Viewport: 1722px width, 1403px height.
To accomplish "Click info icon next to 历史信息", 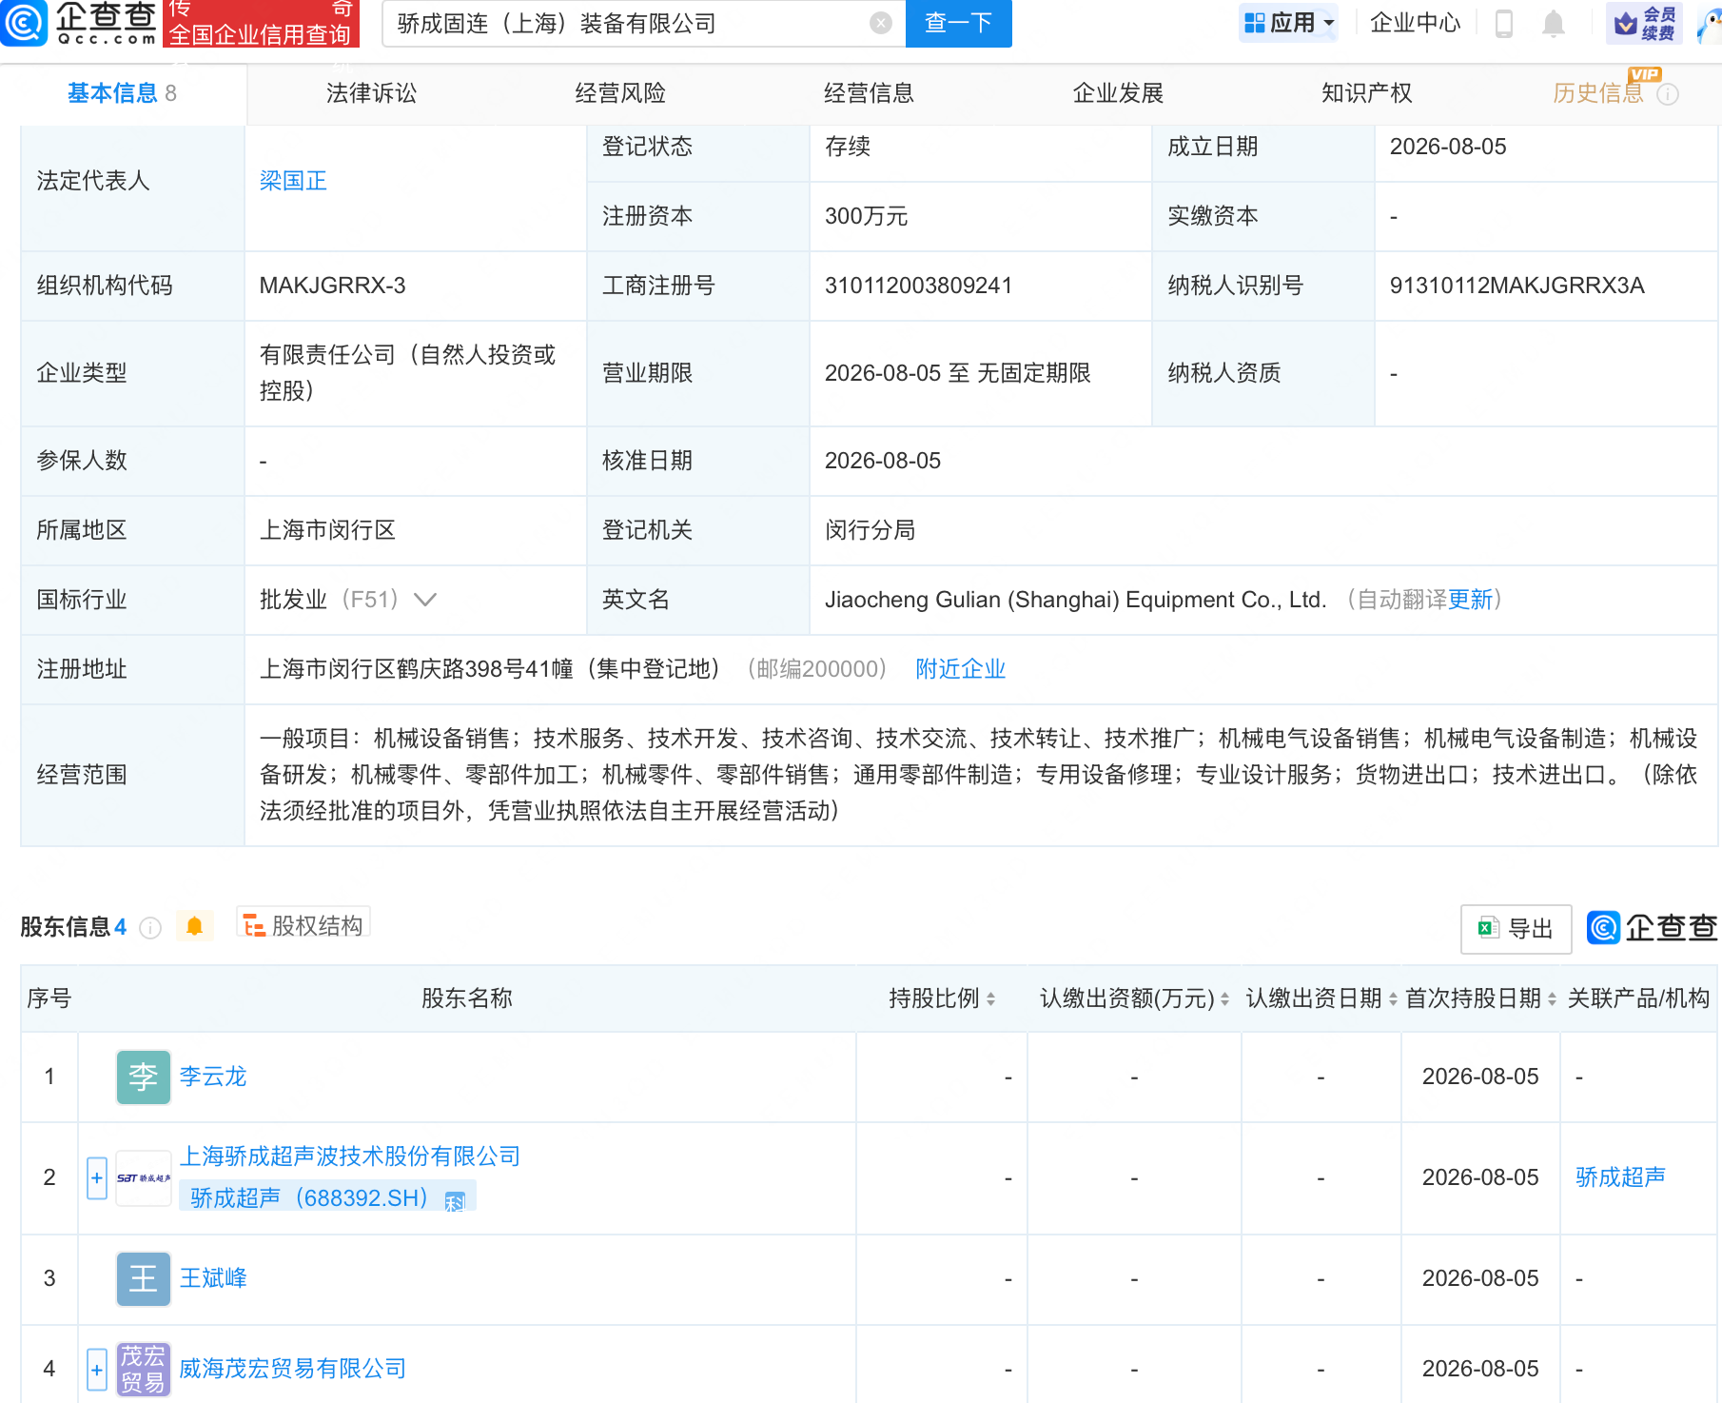I will [x=1668, y=94].
